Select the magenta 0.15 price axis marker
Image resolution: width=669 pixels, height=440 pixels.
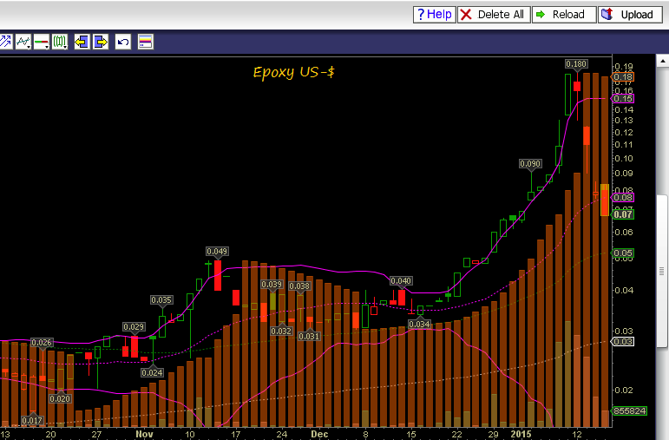tap(624, 98)
